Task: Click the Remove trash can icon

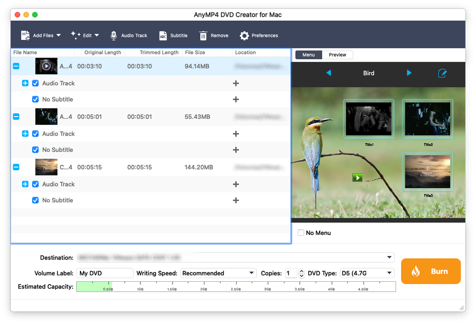Action: click(x=203, y=36)
